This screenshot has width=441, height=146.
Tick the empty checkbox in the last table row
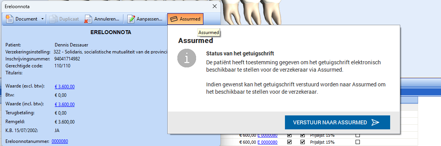358,142
